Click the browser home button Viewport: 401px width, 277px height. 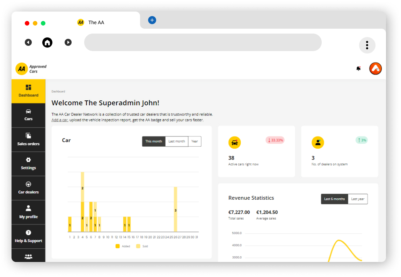pos(47,43)
